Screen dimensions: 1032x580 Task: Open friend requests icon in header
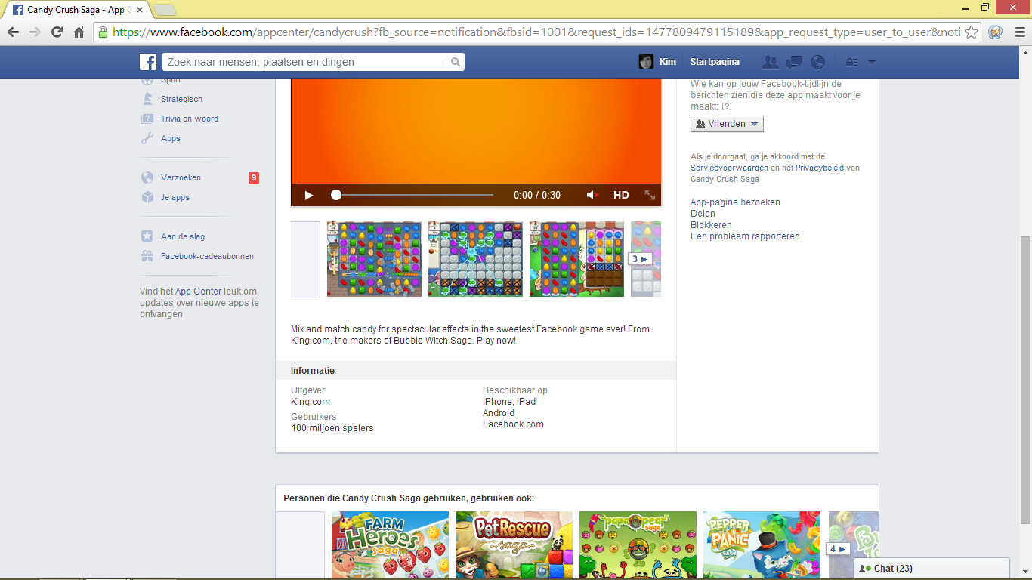tap(771, 62)
